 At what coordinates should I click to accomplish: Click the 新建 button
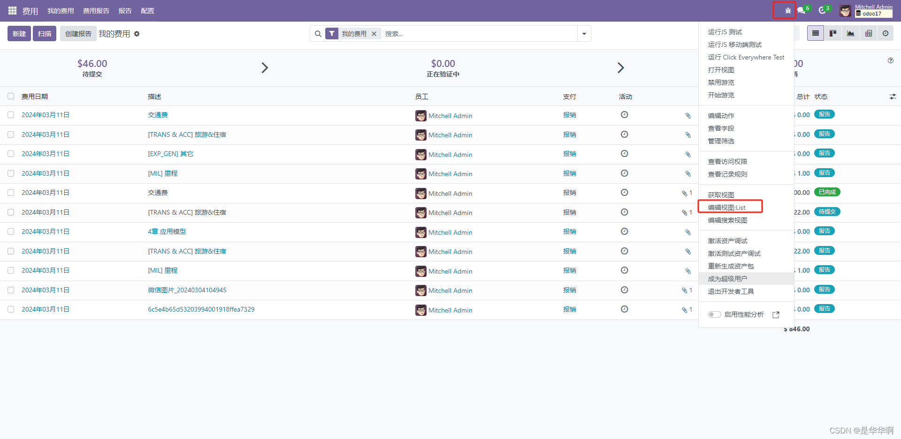tap(19, 33)
